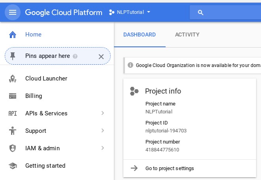Viewport: 261px width, 180px height.
Task: Click the API icon in sidebar
Action: click(x=13, y=113)
